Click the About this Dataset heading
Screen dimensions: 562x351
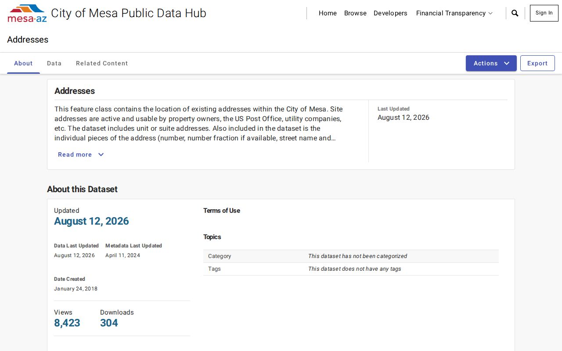click(x=82, y=189)
